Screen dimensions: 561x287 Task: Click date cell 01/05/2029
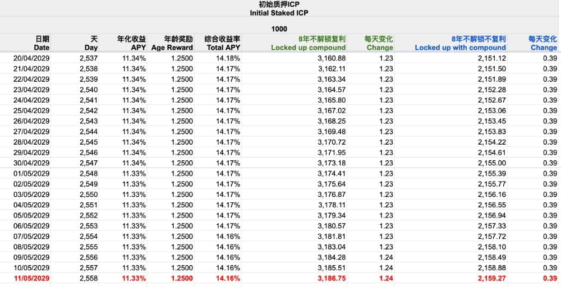click(x=31, y=174)
